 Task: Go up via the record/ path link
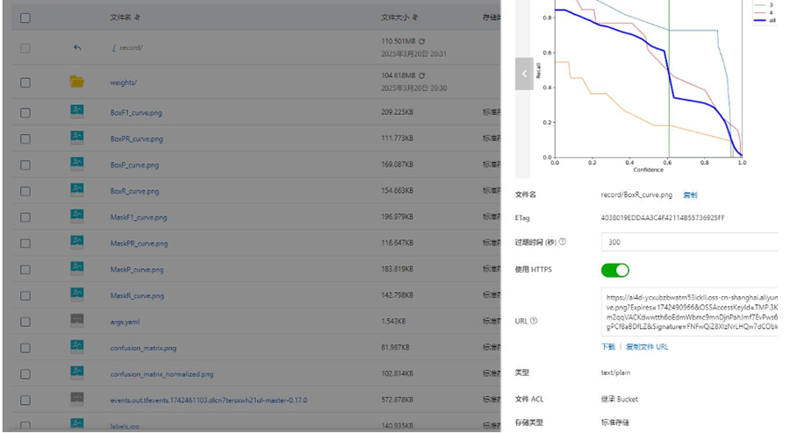(x=127, y=48)
